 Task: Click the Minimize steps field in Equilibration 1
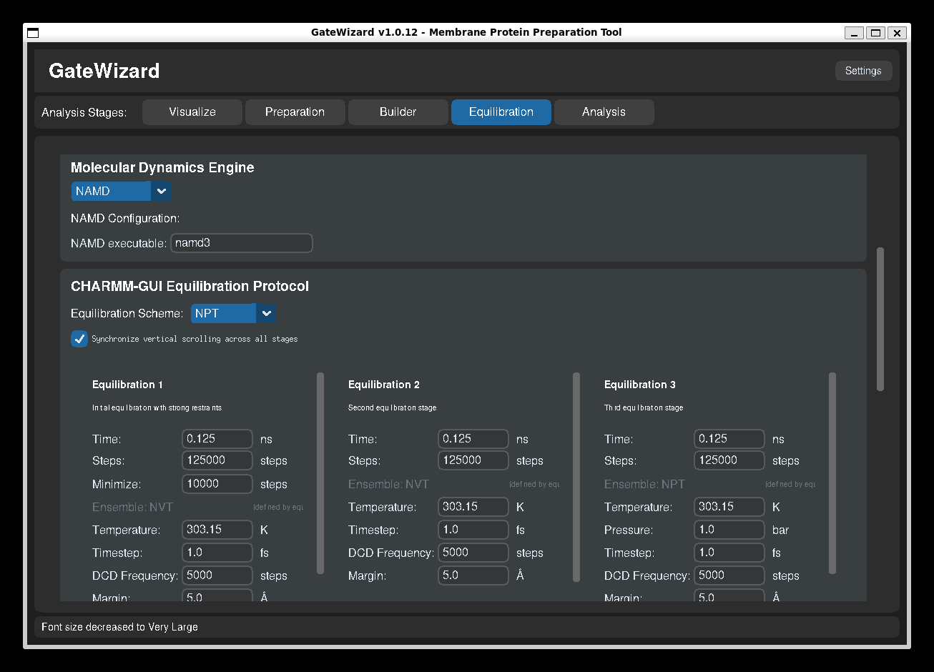tap(217, 484)
